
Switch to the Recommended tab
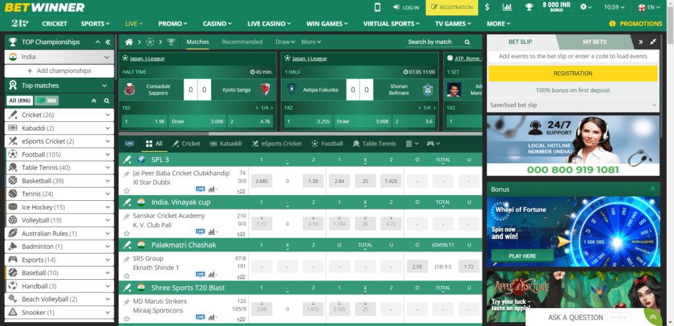click(242, 41)
